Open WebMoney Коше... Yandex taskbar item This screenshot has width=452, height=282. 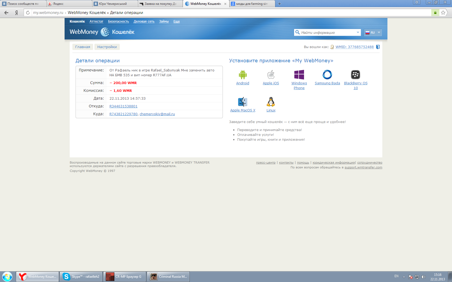pyautogui.click(x=37, y=277)
